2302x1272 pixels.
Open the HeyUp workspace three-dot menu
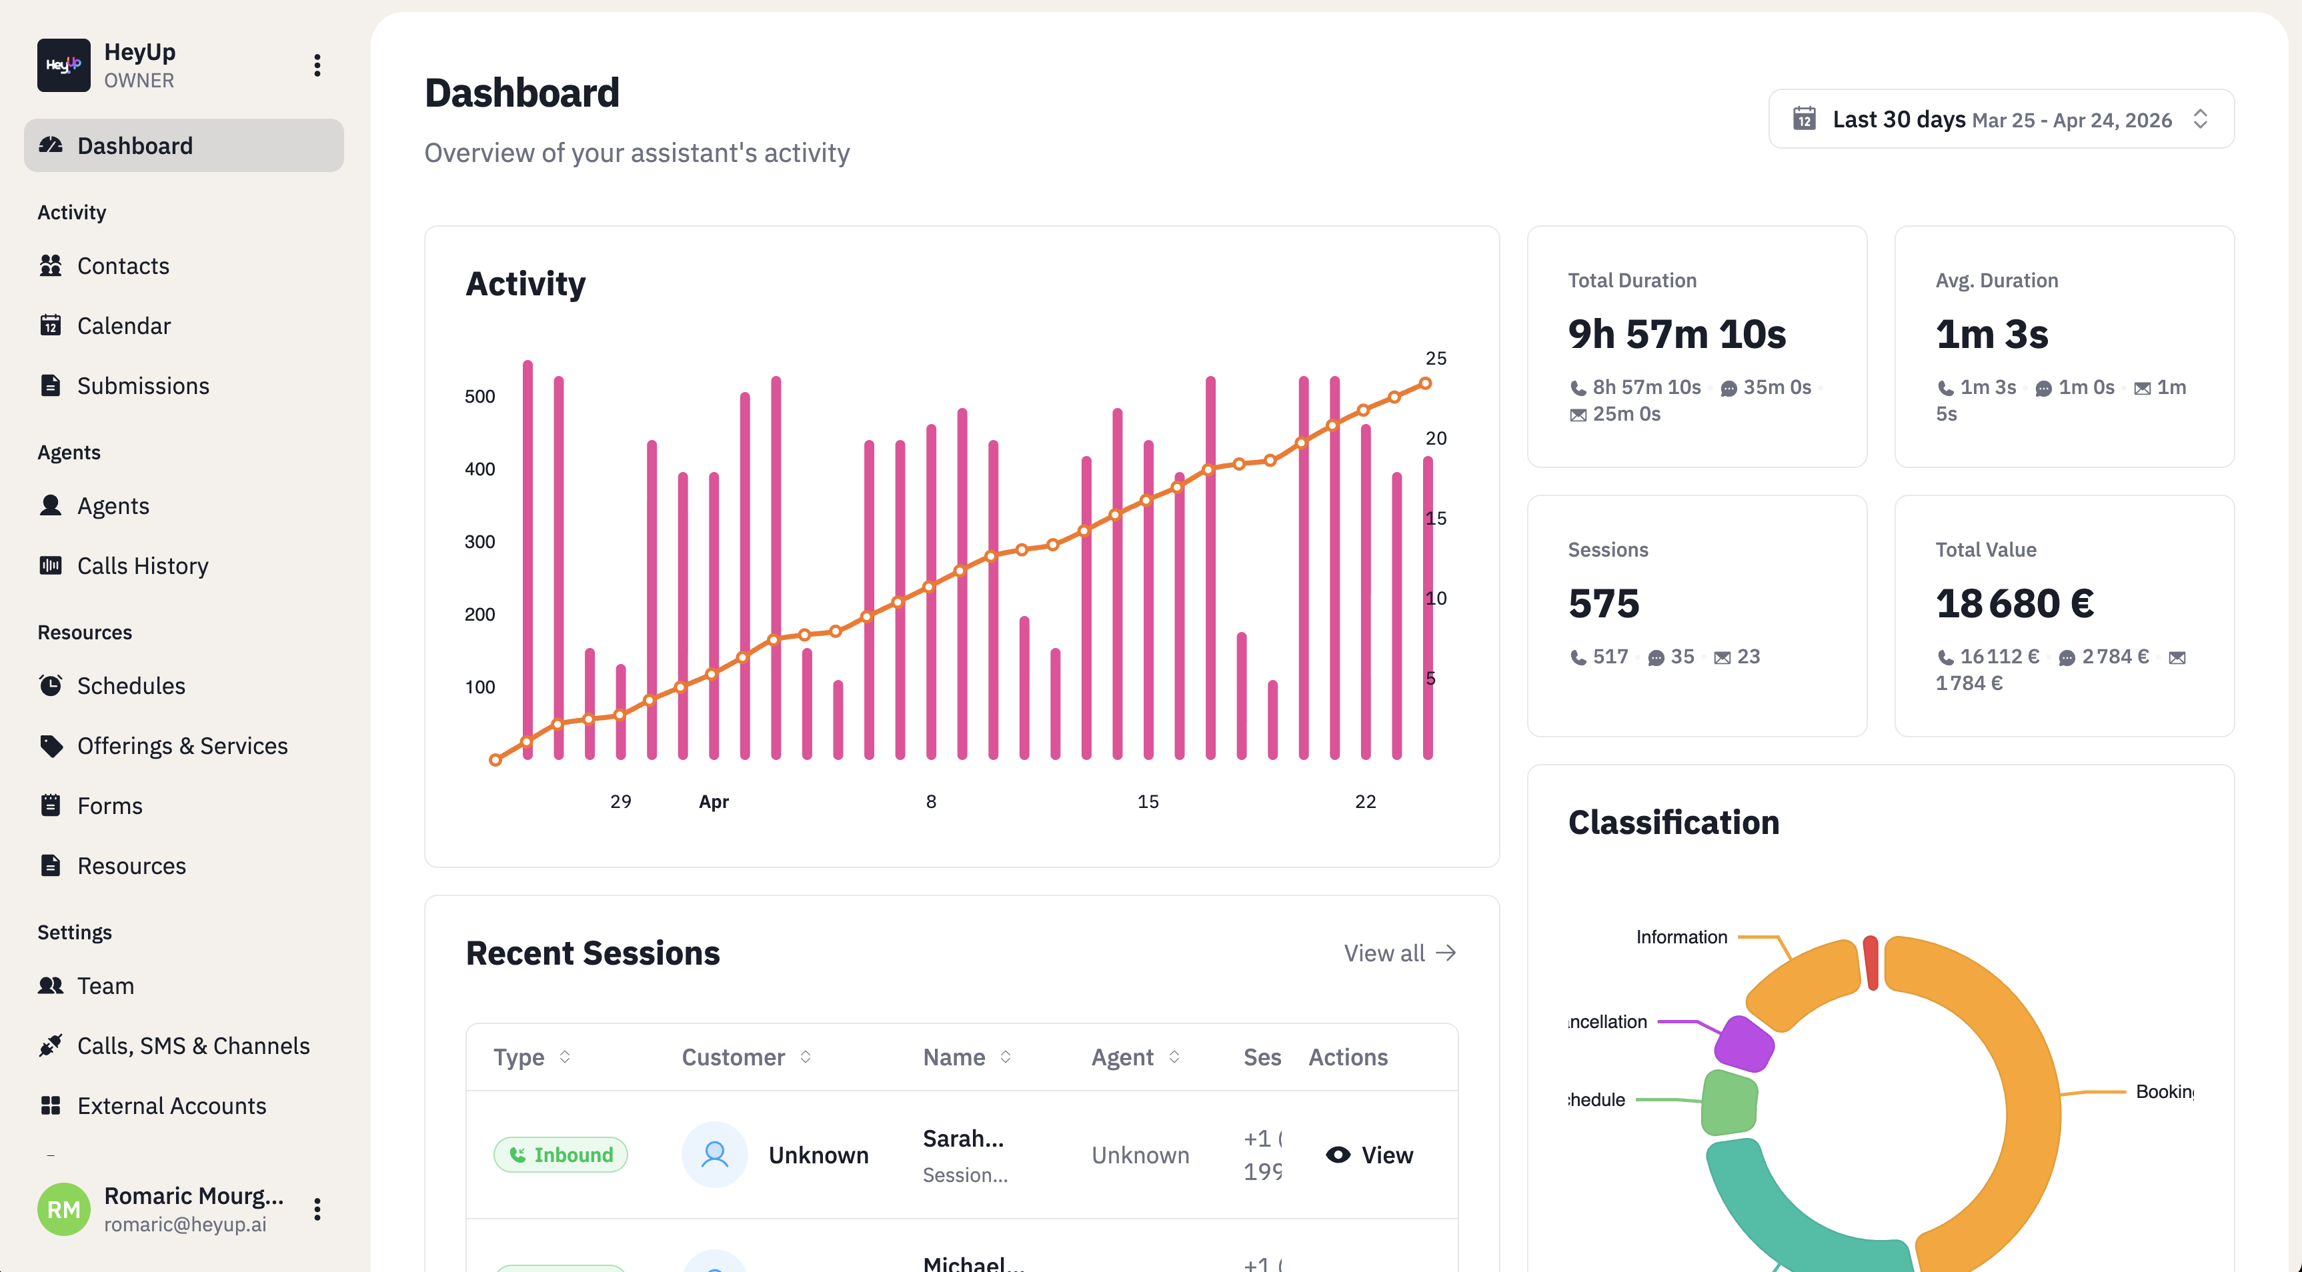pyautogui.click(x=317, y=64)
